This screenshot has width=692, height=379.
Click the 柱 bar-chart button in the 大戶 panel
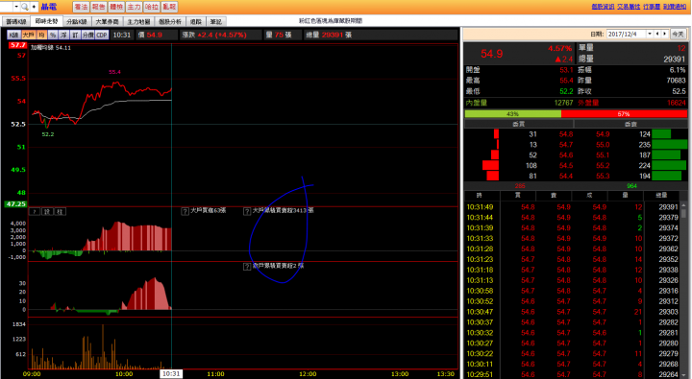[60, 212]
